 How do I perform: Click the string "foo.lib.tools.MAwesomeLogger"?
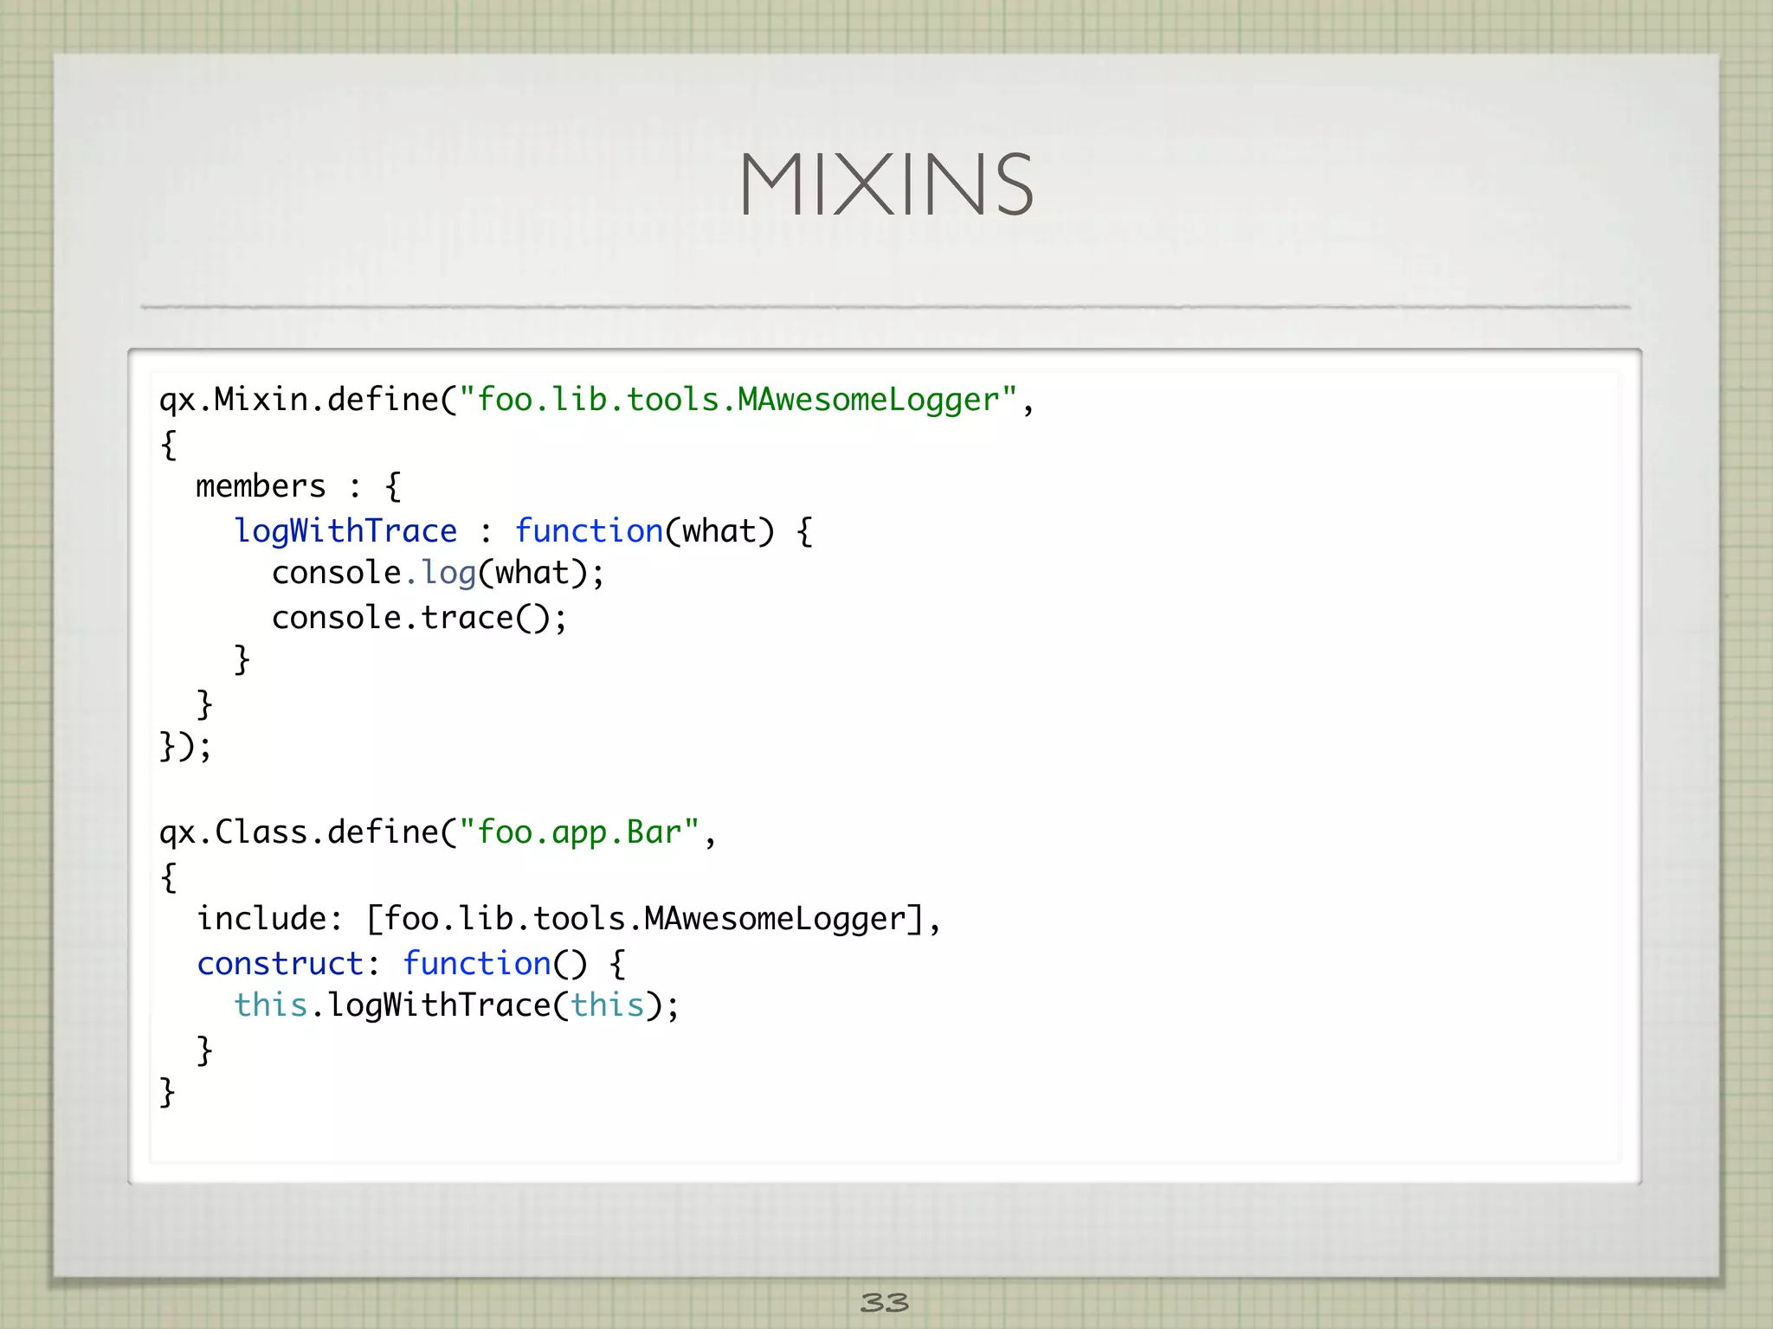click(738, 400)
